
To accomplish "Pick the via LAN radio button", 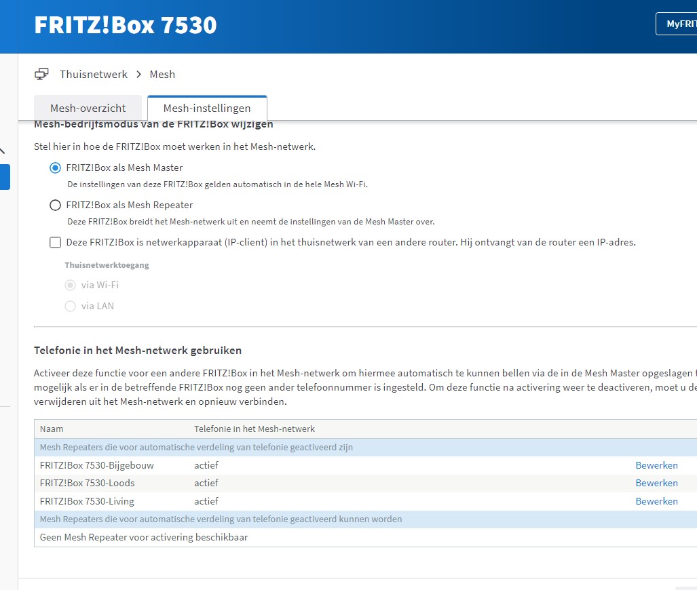I will (70, 306).
